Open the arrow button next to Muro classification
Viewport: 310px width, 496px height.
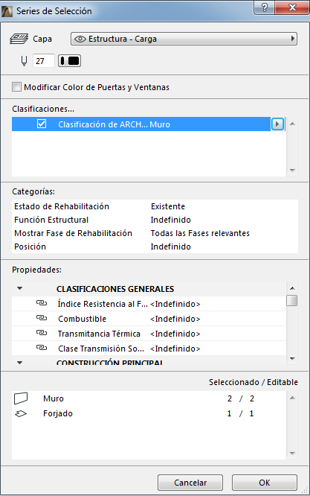(x=277, y=124)
